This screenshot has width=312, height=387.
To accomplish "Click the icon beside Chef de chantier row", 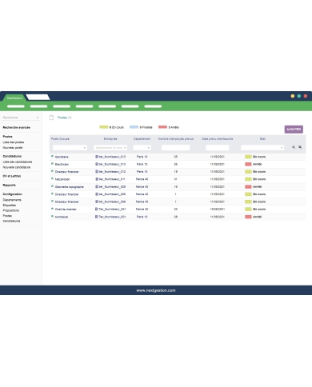I will (52, 209).
